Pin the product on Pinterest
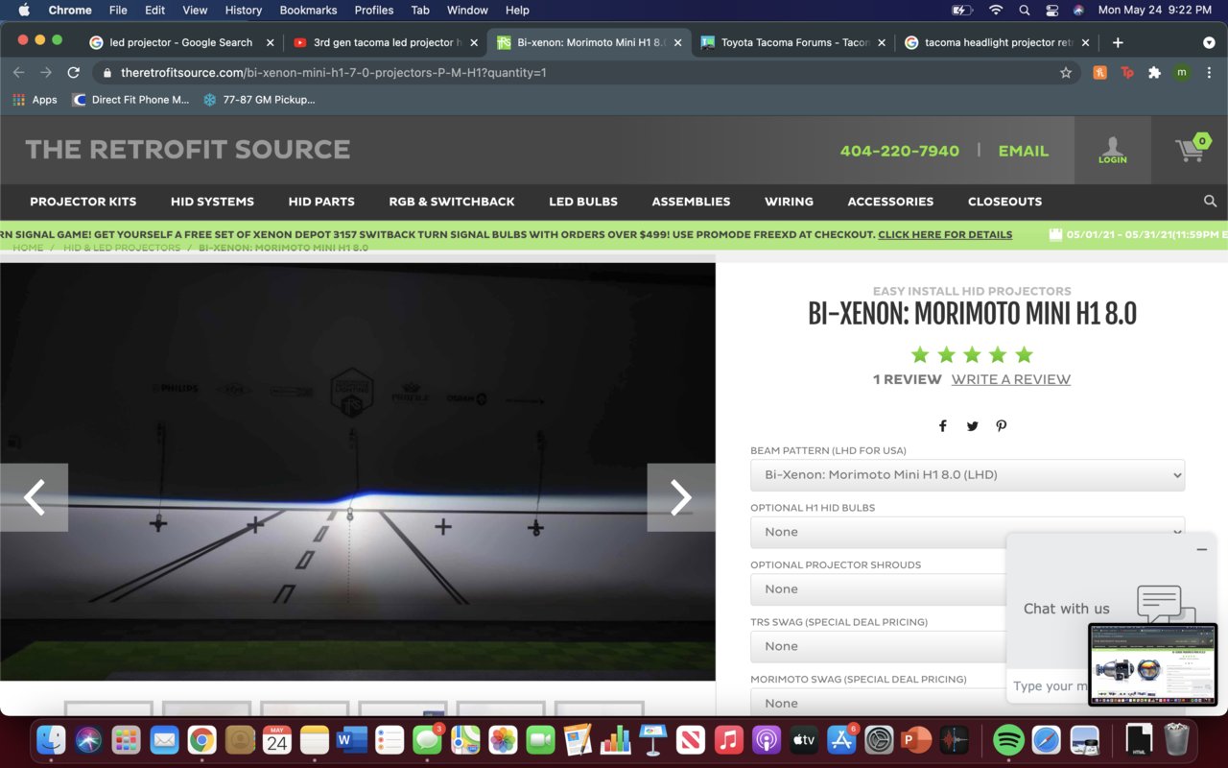This screenshot has width=1228, height=768. click(1001, 426)
